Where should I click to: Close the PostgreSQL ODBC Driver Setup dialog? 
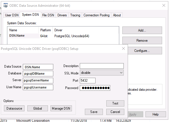click(x=123, y=48)
